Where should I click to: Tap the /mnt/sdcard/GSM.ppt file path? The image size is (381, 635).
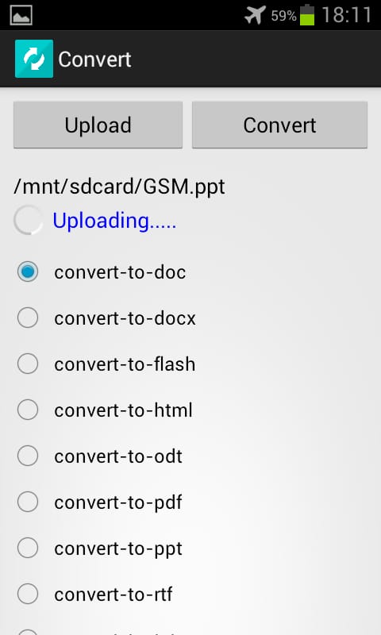119,187
